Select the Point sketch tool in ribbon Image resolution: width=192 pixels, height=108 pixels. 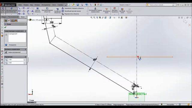click(x=32, y=14)
